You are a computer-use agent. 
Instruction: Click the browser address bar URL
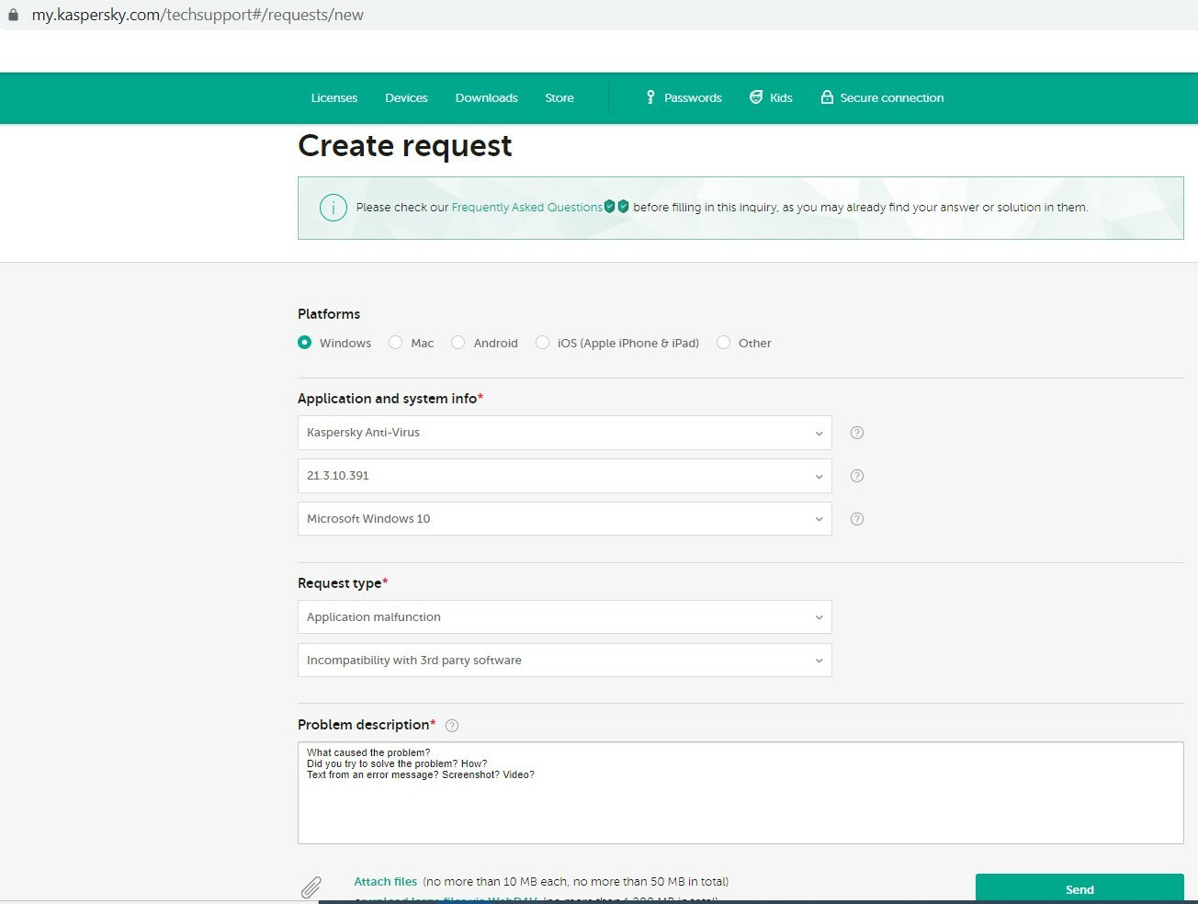tap(198, 15)
